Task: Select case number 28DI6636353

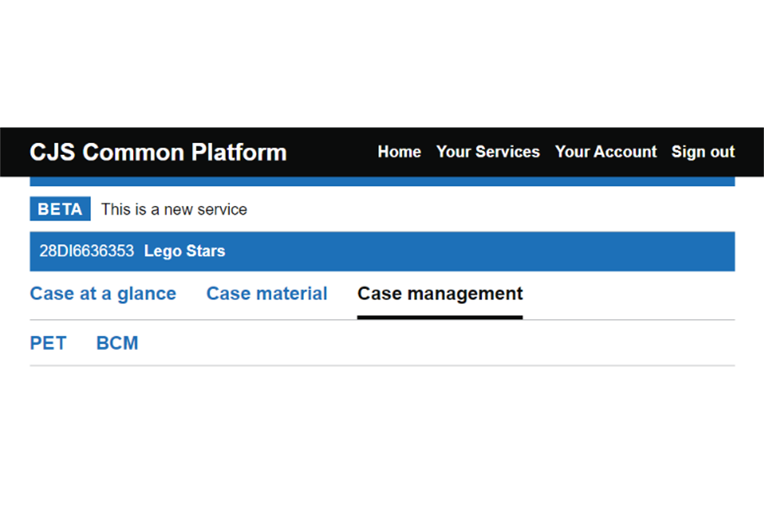Action: [87, 251]
